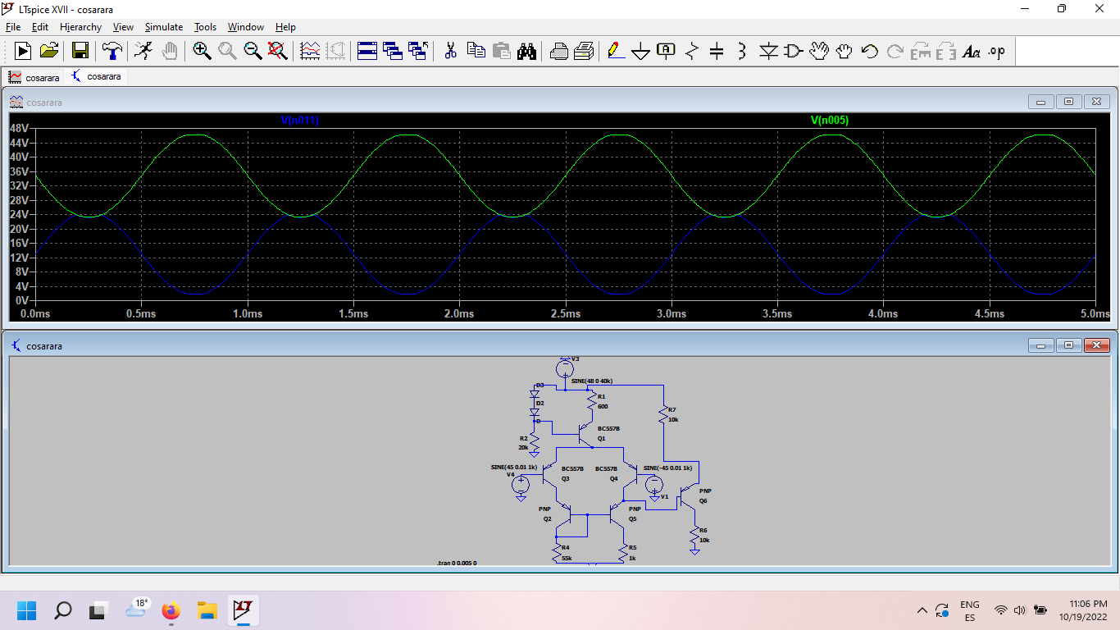
Task: Open a file with the folder icon
Action: coord(49,51)
